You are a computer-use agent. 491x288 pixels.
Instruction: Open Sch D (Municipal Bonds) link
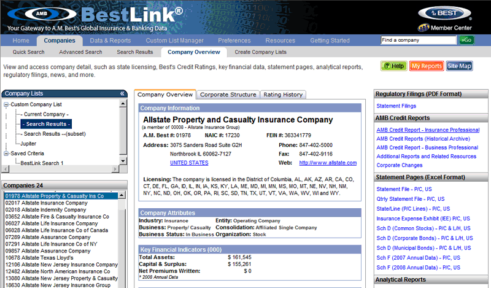pyautogui.click(x=423, y=248)
